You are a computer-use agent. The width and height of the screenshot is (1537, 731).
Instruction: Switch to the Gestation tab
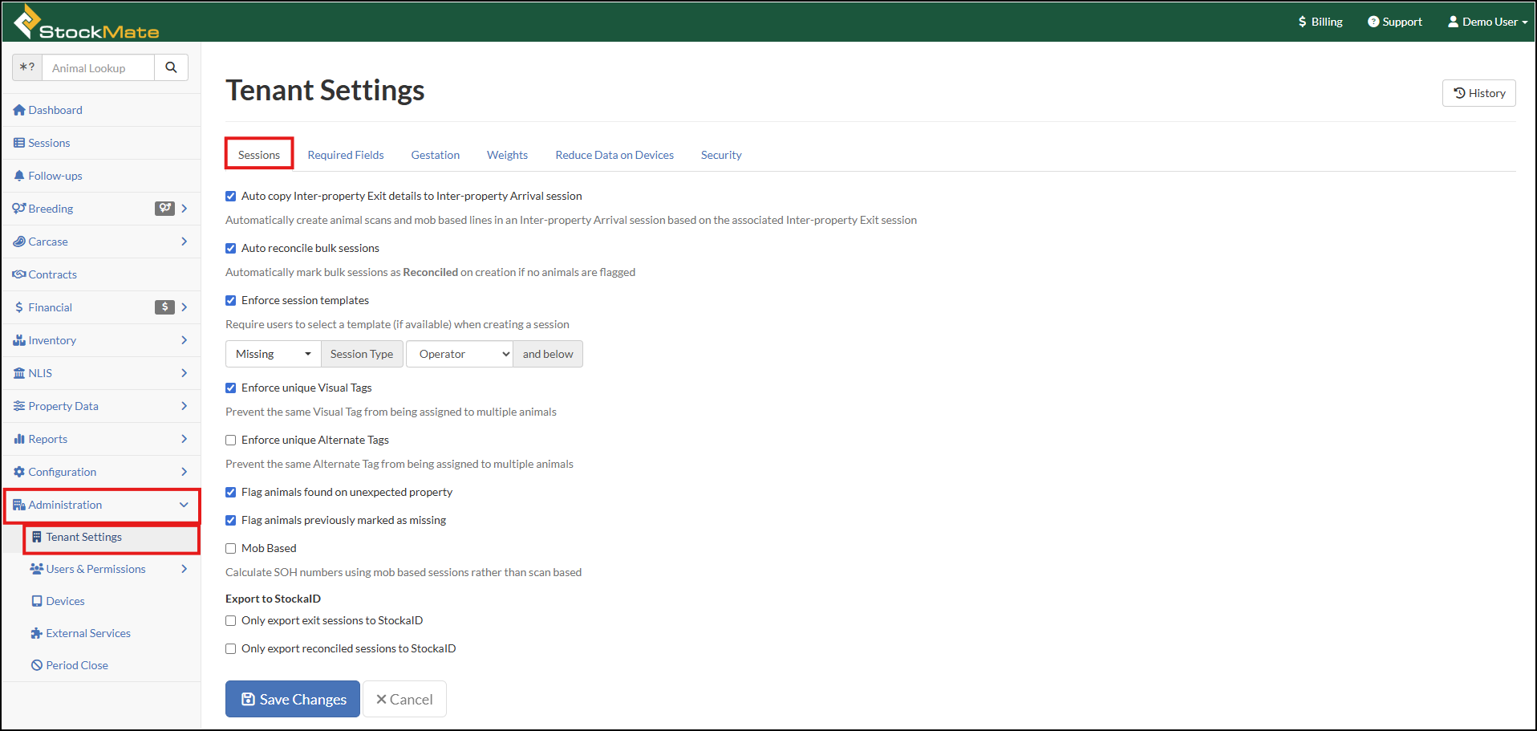pos(435,155)
